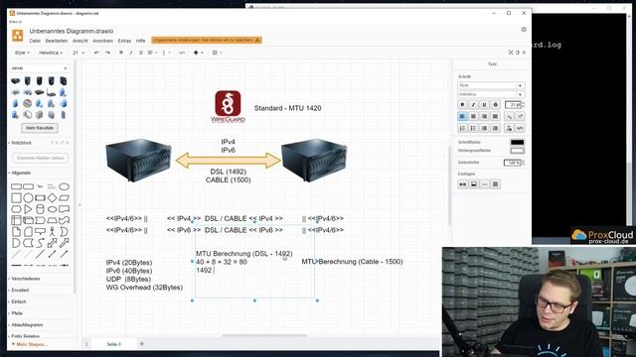This screenshot has width=636, height=357.
Task: Clear the shape search field
Action: click(66, 68)
